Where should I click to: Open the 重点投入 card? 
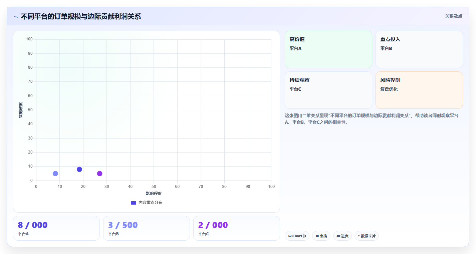coord(419,49)
